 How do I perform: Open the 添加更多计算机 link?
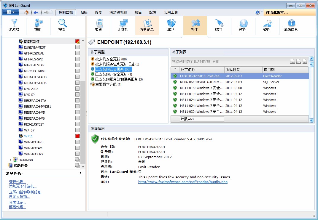pos(23,186)
